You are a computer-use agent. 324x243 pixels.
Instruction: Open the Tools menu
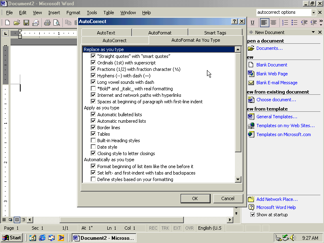point(92,13)
